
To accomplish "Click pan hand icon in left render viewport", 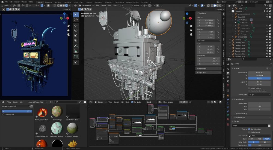I will click(69, 30).
